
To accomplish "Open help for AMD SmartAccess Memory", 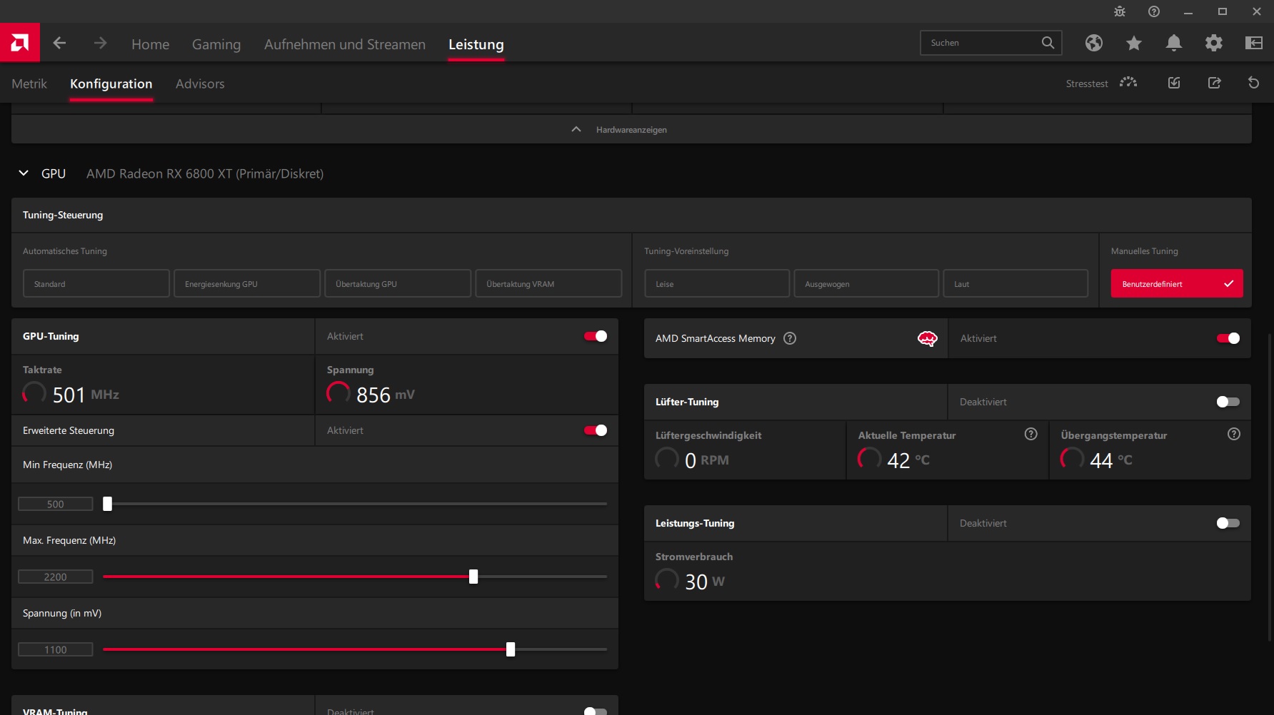I will coord(789,338).
